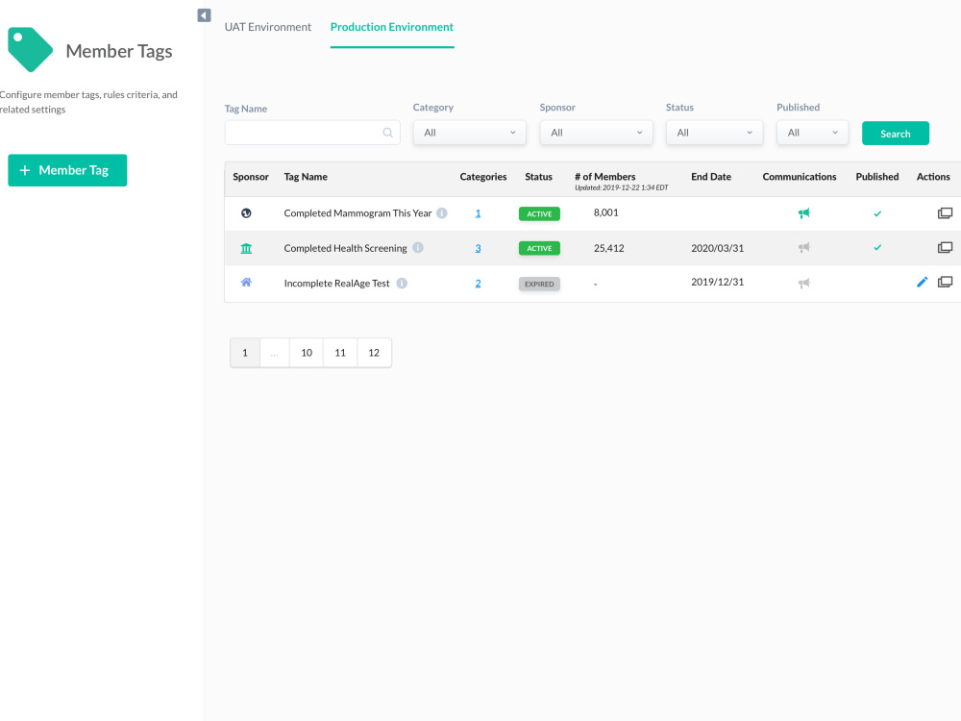Click duplicate action icon for Incomplete RealAge Test
The height and width of the screenshot is (721, 961).
pyautogui.click(x=945, y=282)
